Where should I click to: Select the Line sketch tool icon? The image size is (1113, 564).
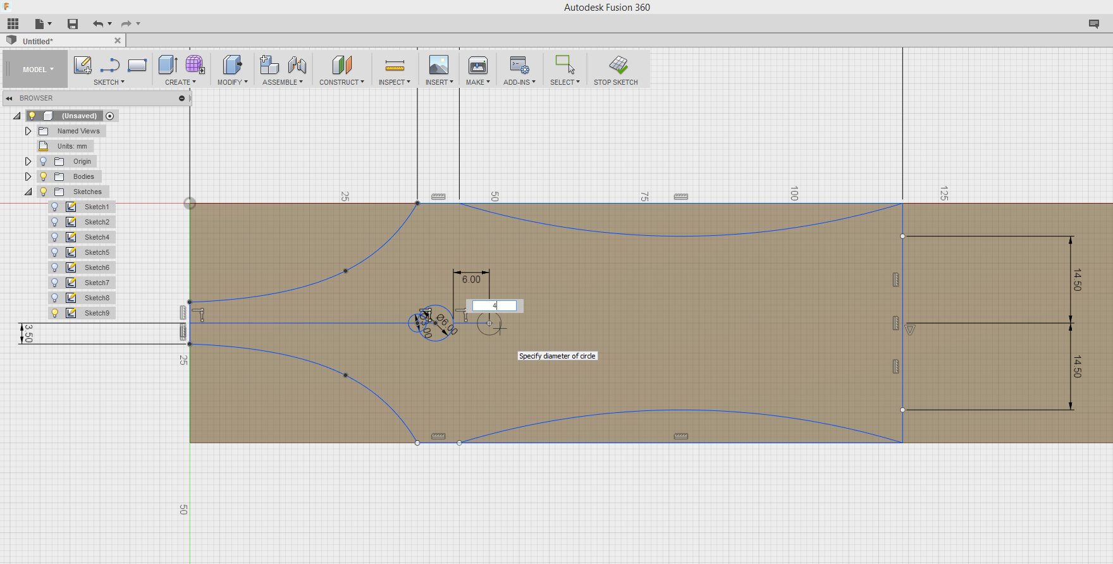coord(110,64)
